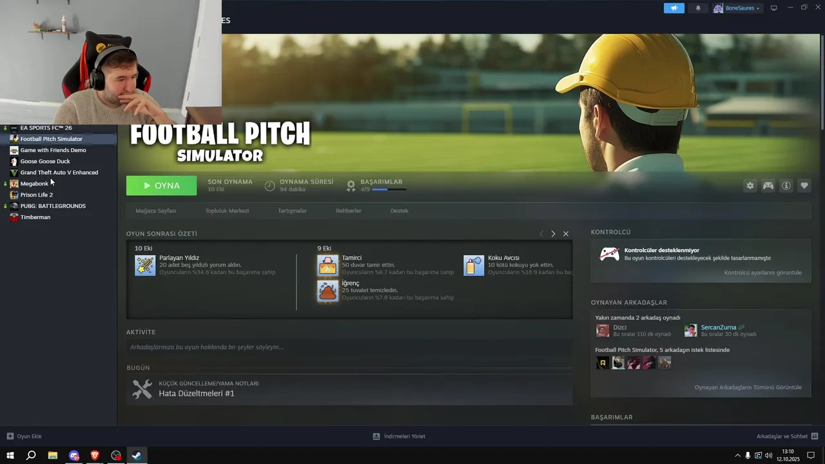
Task: Open Hata Düzeltmeleri #1 patch notes
Action: (x=197, y=393)
